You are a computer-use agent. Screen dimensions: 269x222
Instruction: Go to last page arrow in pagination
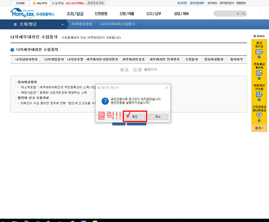pos(140,69)
